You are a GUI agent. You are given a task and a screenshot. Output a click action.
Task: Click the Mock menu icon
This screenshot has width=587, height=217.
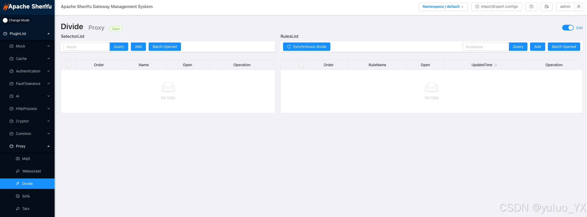tap(11, 46)
